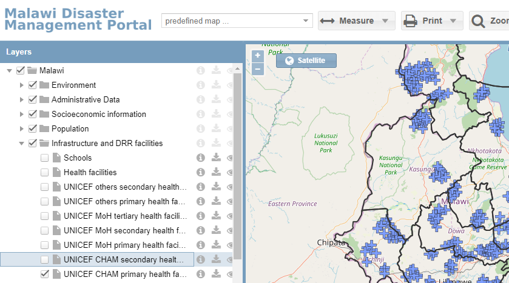Disable UNICEF CHAM primary health checkbox
The height and width of the screenshot is (283, 509).
(44, 274)
